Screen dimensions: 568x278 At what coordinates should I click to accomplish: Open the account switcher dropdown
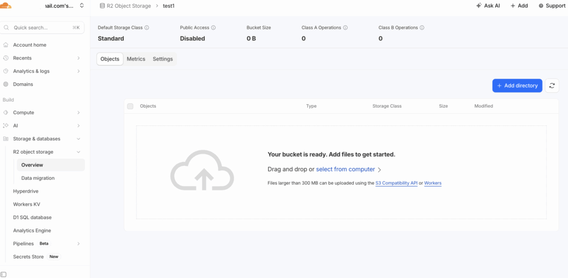point(82,6)
